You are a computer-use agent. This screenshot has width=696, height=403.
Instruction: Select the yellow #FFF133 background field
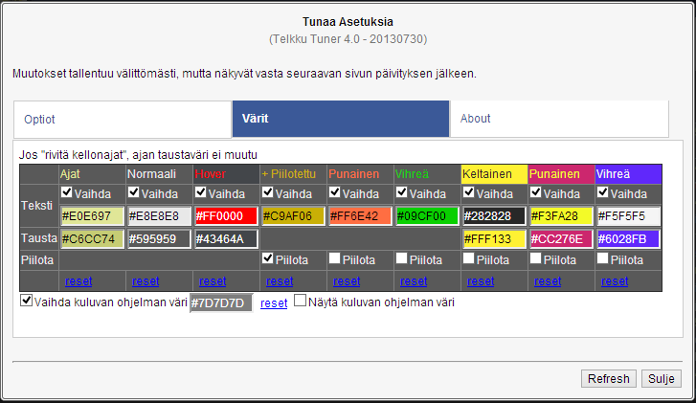pyautogui.click(x=493, y=238)
